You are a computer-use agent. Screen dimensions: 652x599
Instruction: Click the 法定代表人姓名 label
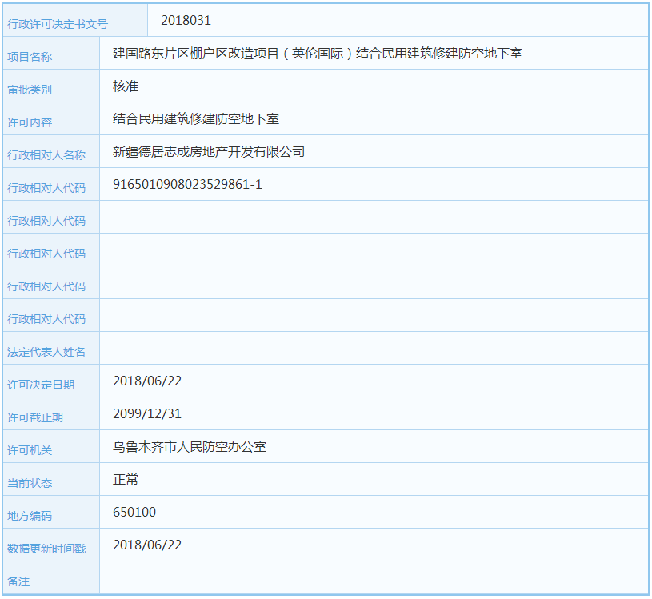46,353
